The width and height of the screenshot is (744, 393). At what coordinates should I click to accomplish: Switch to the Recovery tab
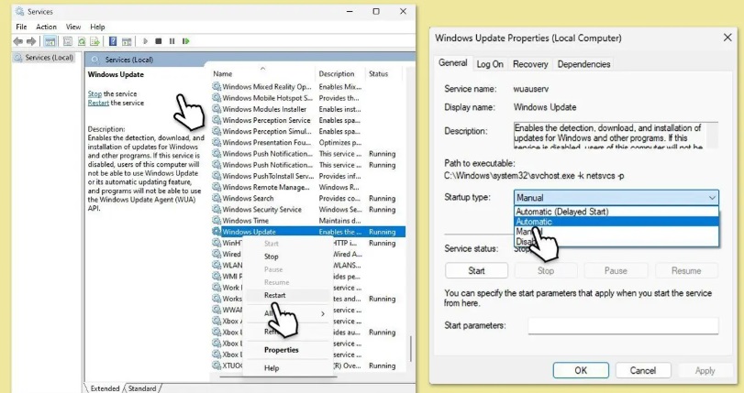click(x=530, y=64)
